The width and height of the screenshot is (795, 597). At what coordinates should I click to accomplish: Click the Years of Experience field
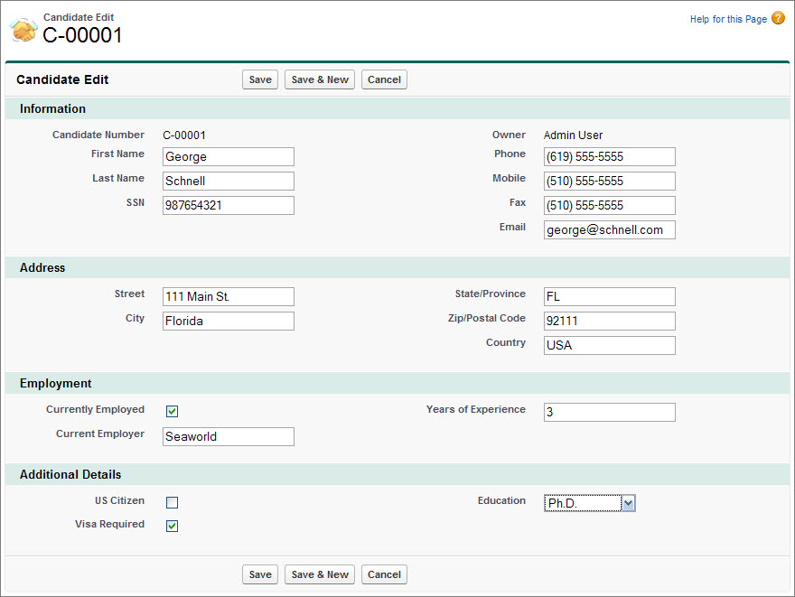click(x=610, y=412)
